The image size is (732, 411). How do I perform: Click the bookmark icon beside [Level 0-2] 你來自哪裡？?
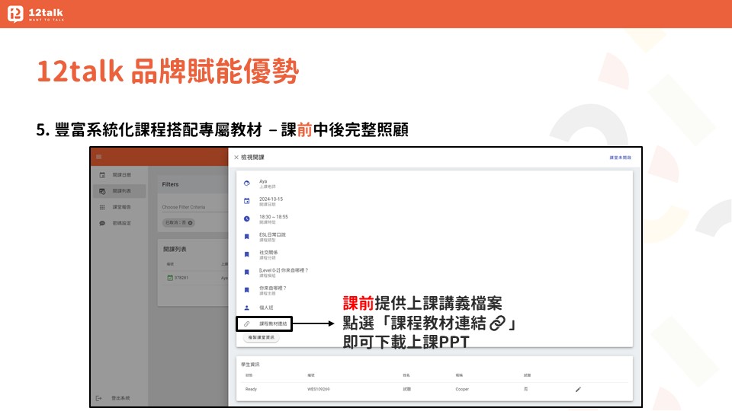click(x=247, y=272)
